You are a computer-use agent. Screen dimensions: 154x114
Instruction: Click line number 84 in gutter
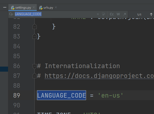tap(17, 46)
